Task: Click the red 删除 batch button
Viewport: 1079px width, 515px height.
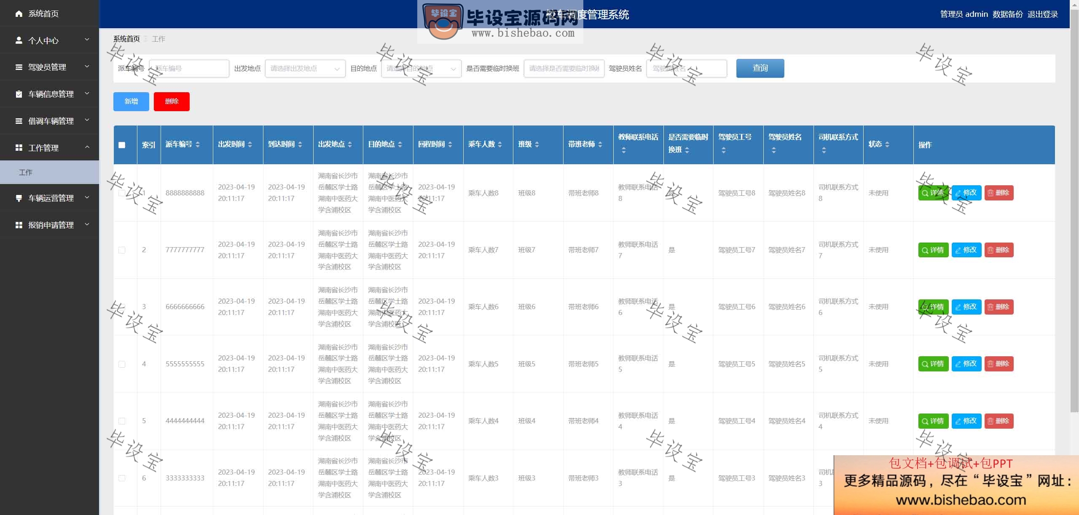Action: tap(172, 101)
